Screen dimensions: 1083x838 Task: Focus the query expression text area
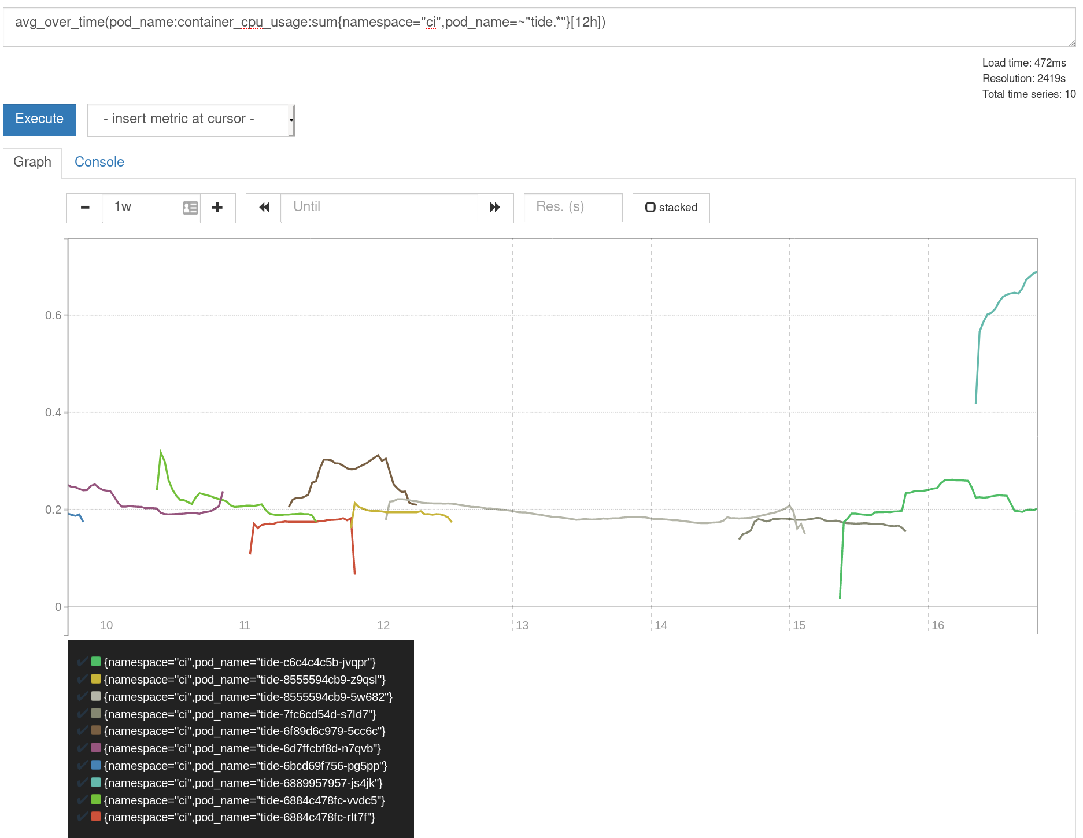pos(539,27)
